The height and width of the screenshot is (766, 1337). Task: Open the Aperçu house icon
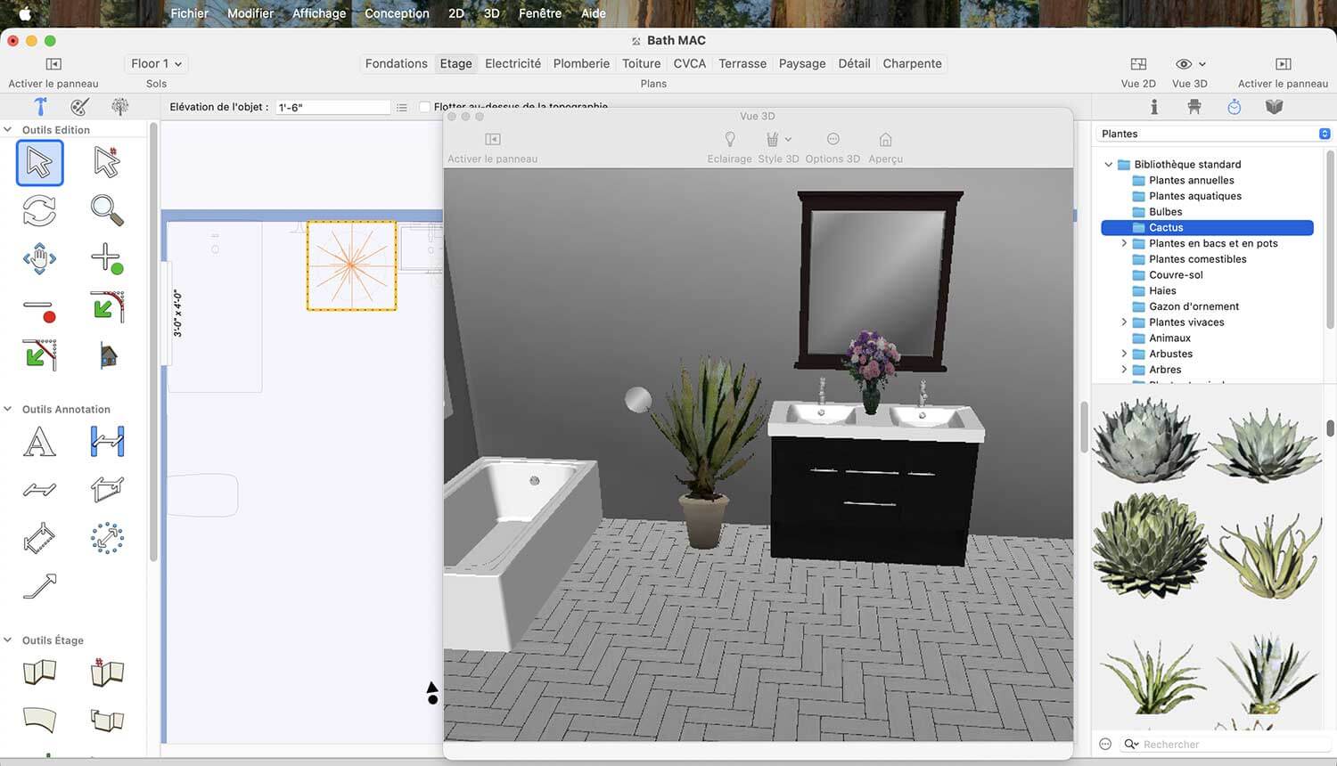(885, 139)
